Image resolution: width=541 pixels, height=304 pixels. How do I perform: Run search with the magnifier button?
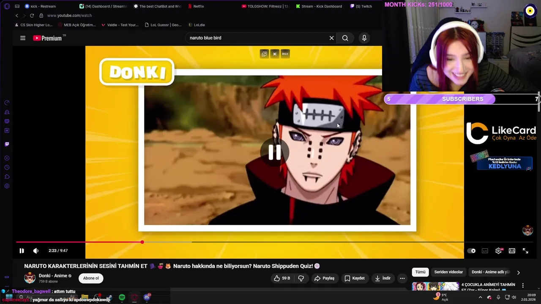pyautogui.click(x=345, y=38)
